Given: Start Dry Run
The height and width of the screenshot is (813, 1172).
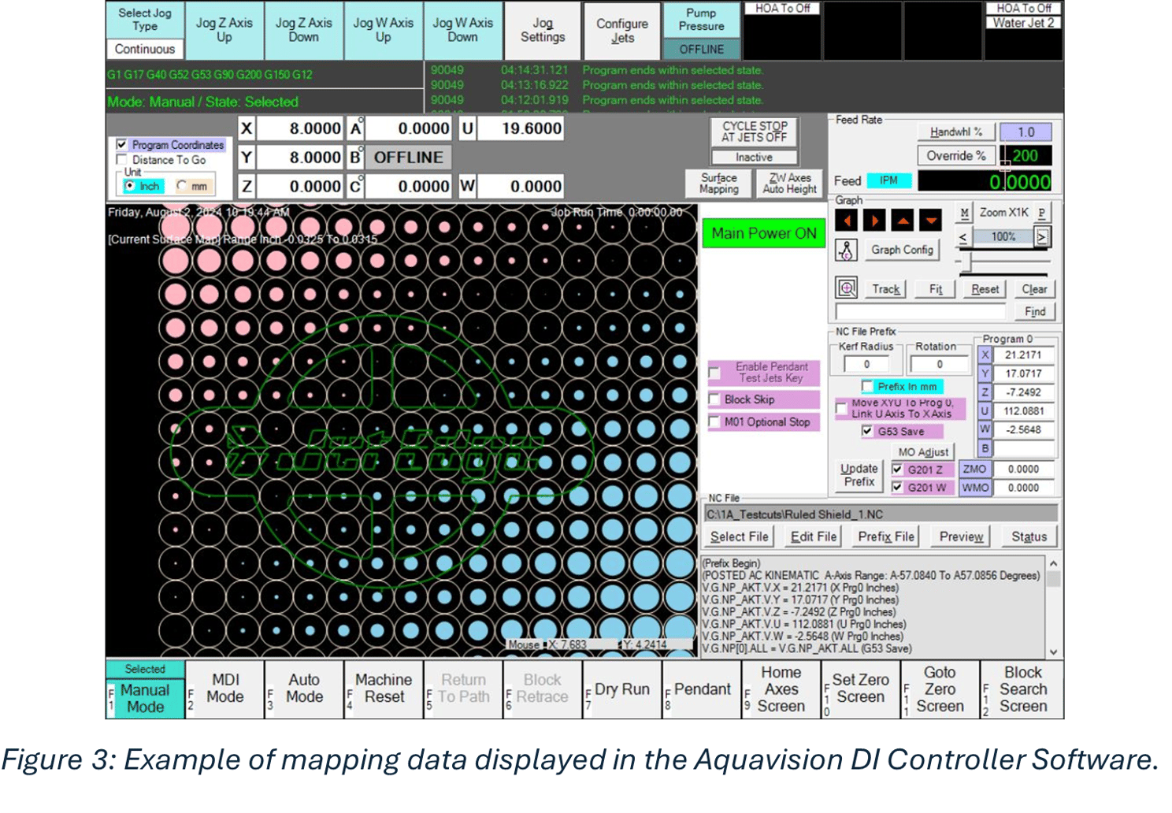Looking at the screenshot, I should [622, 689].
